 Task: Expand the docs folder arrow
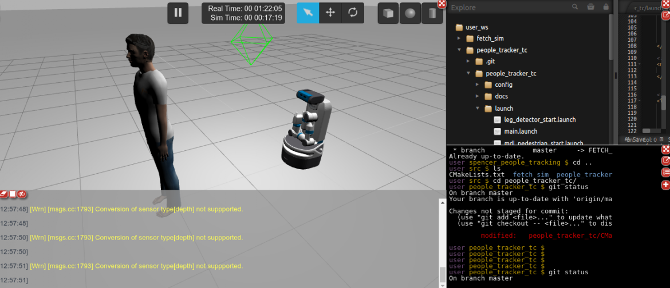478,97
